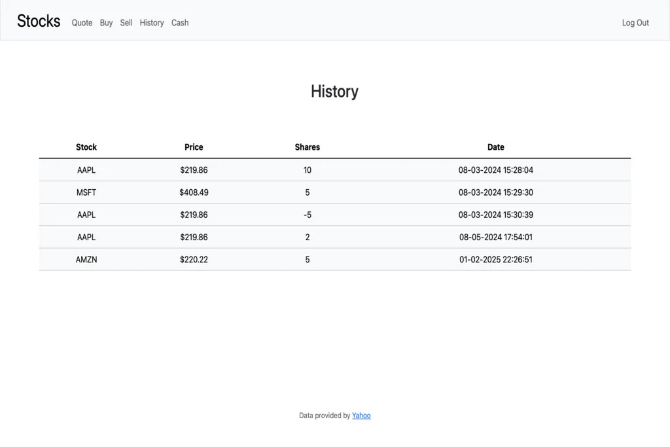The image size is (670, 447).
Task: Select the AMZN stock cell
Action: (x=86, y=260)
